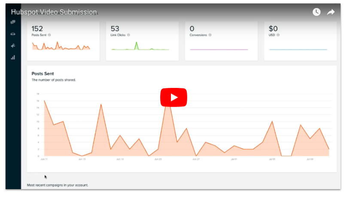Select the 152 Posts Sent value
350x199 pixels.
(x=37, y=29)
